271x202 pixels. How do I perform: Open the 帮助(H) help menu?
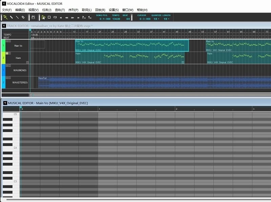[141, 10]
